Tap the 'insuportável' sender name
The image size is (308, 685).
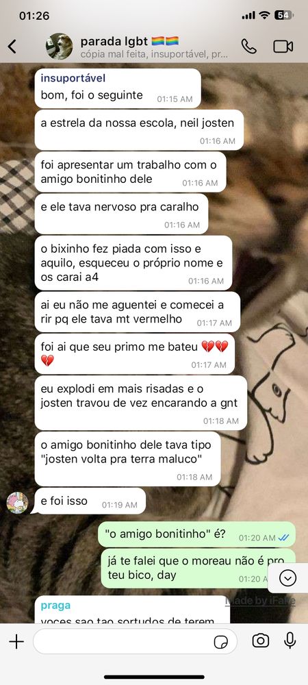click(x=73, y=78)
